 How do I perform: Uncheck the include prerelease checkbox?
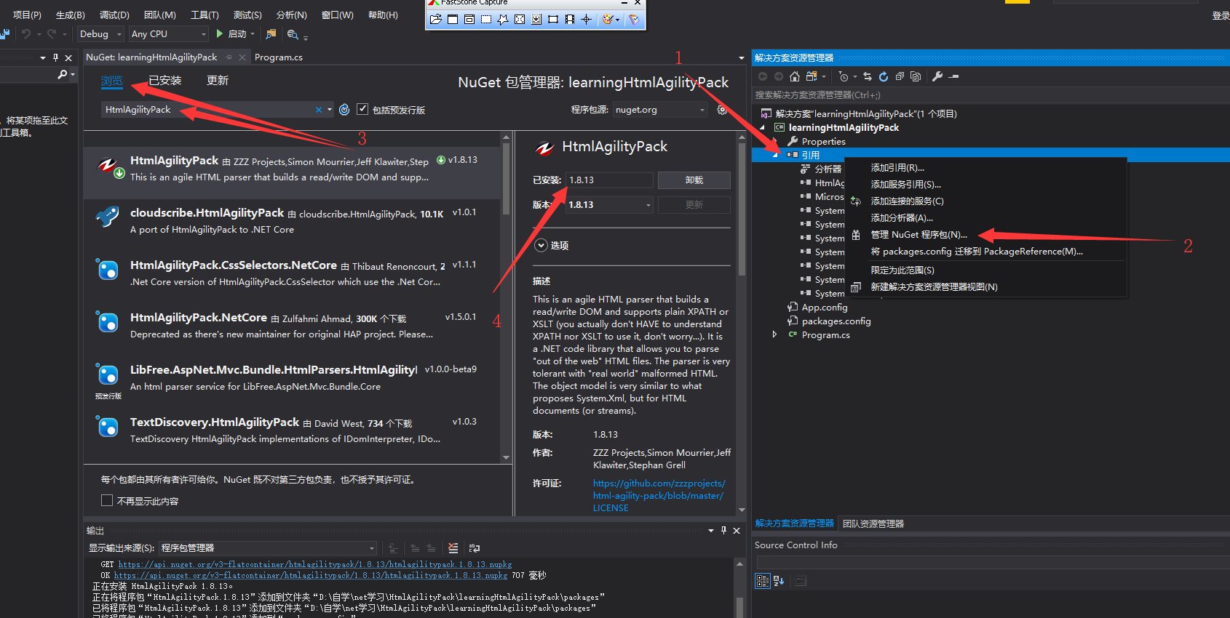(362, 109)
